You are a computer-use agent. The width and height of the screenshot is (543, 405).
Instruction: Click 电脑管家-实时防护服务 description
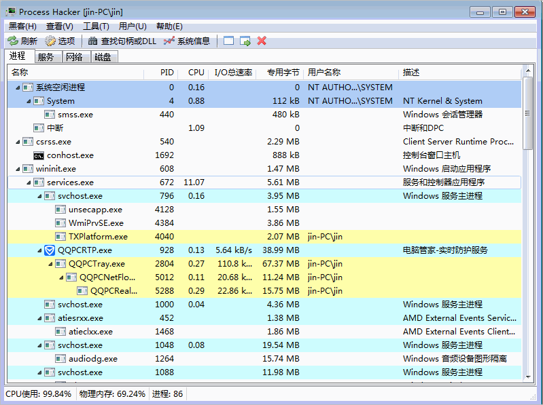pyautogui.click(x=445, y=250)
